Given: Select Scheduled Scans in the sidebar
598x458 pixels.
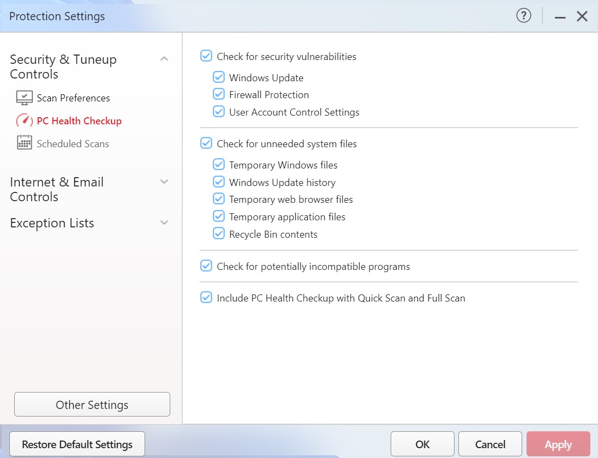Looking at the screenshot, I should (73, 144).
